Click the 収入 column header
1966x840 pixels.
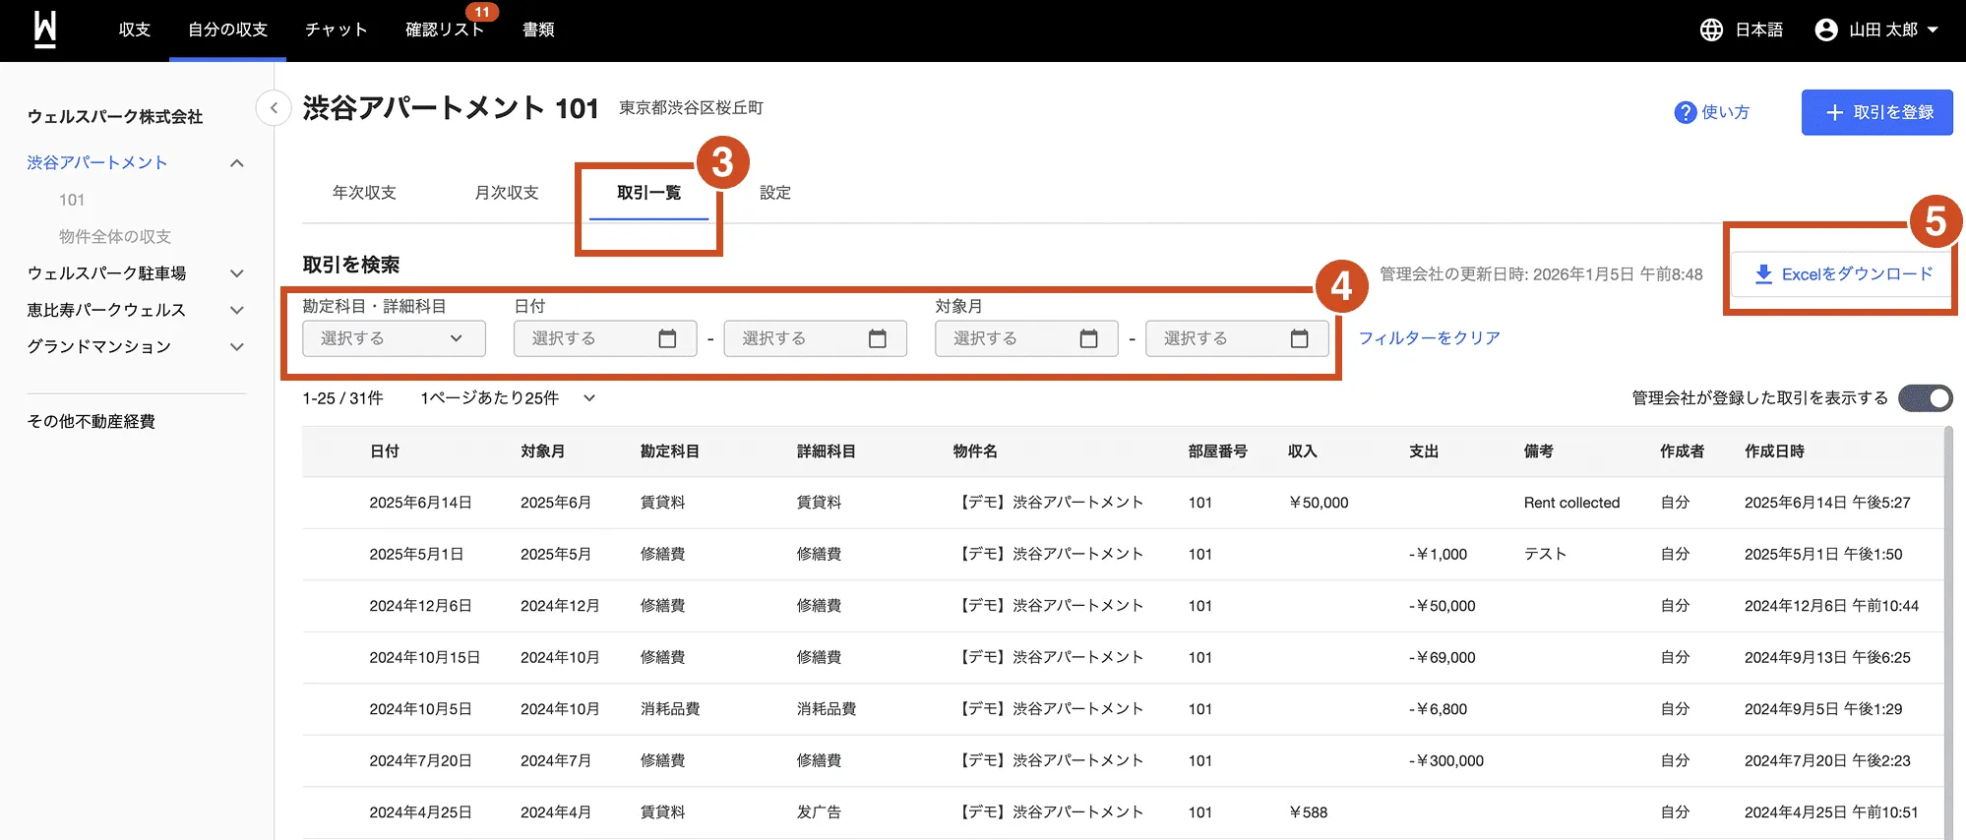tap(1303, 451)
